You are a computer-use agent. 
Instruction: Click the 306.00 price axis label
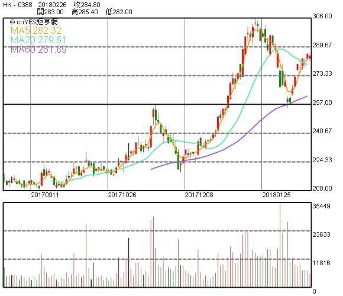[322, 16]
